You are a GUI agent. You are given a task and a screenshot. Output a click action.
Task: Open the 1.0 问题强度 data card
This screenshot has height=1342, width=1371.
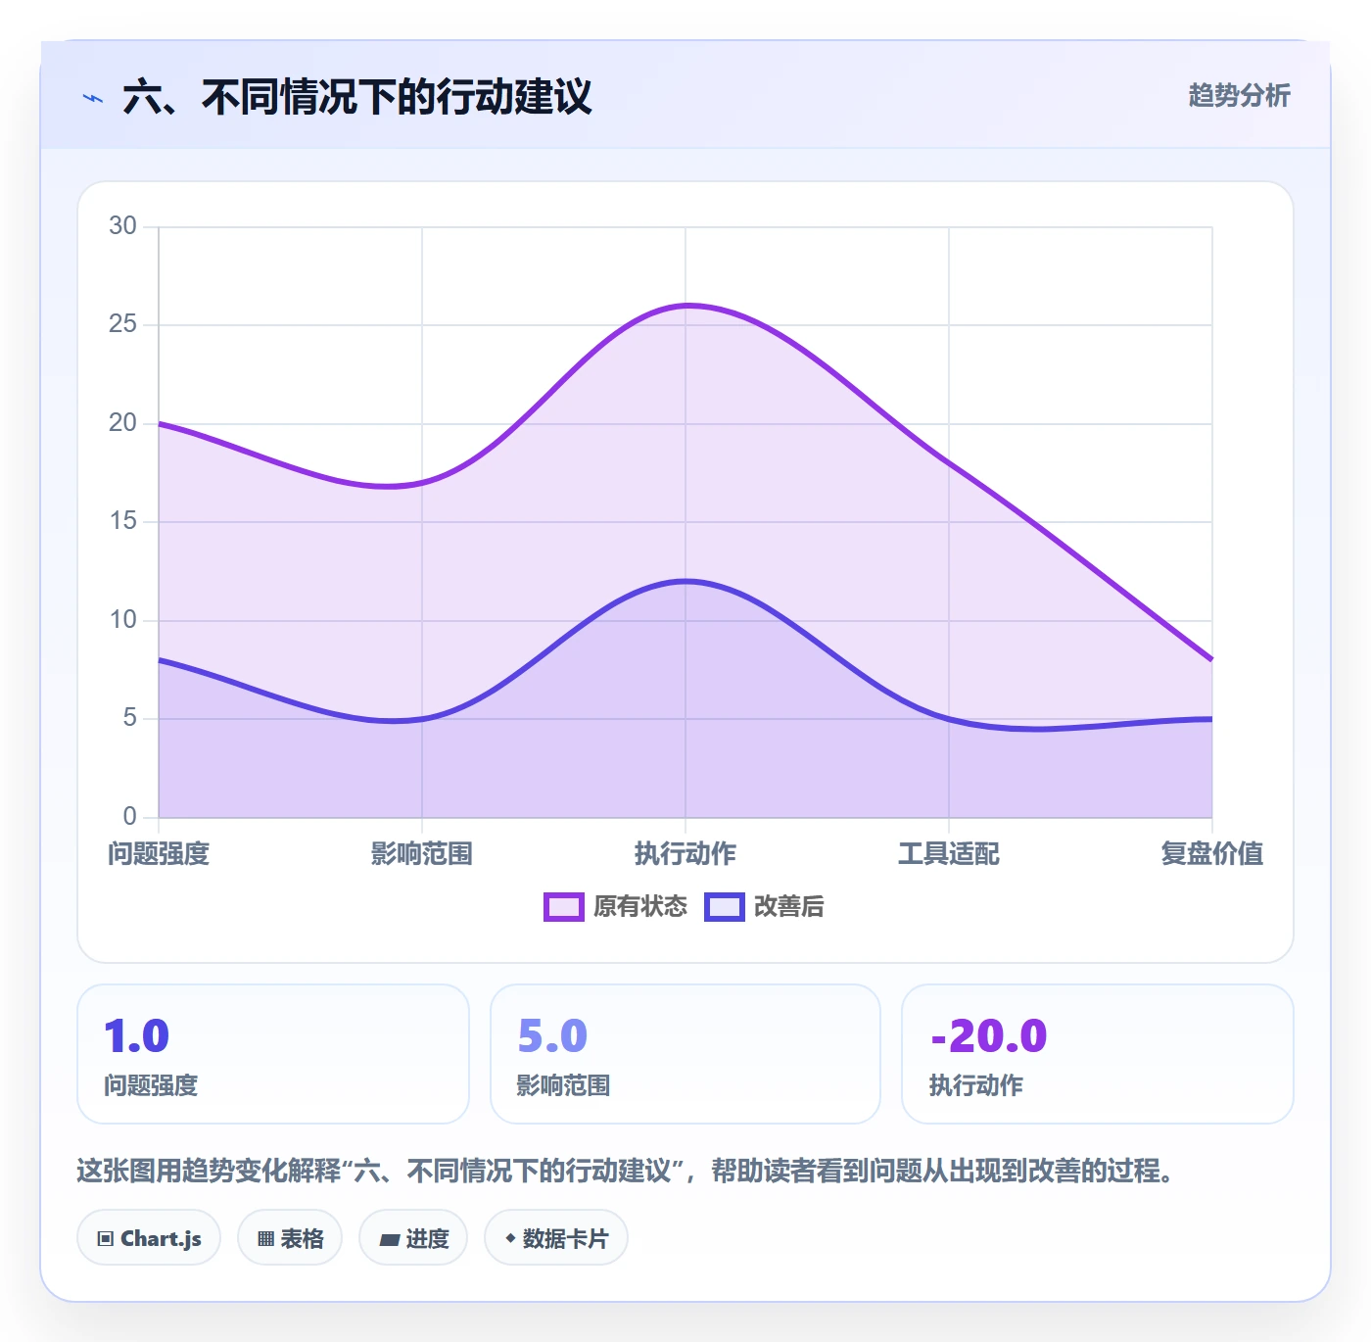pyautogui.click(x=273, y=1054)
